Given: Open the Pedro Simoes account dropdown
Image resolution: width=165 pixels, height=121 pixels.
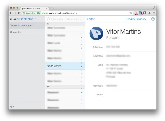Looking at the screenshot, I should 137,19.
